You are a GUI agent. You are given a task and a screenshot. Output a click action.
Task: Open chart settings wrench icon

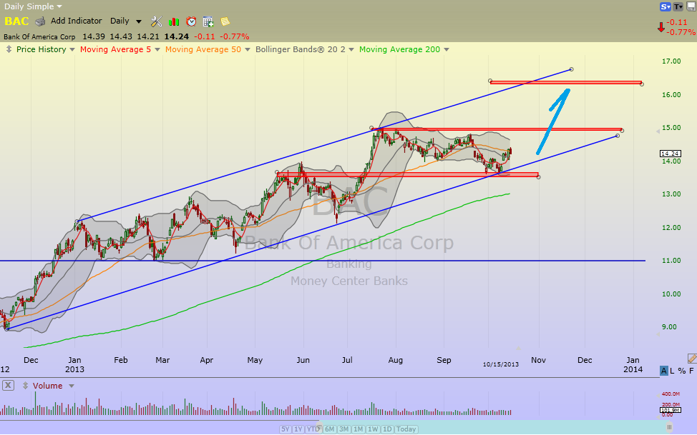[x=157, y=21]
